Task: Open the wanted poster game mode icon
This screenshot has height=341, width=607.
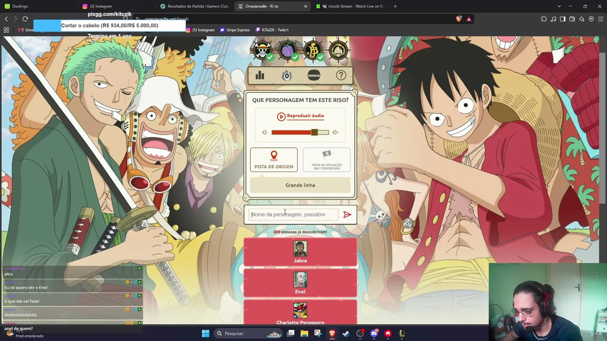Action: pos(313,51)
